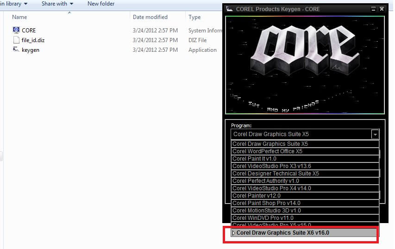The height and width of the screenshot is (249, 395).
Task: Minimize the COREL Products Keygen window
Action: coord(374,9)
